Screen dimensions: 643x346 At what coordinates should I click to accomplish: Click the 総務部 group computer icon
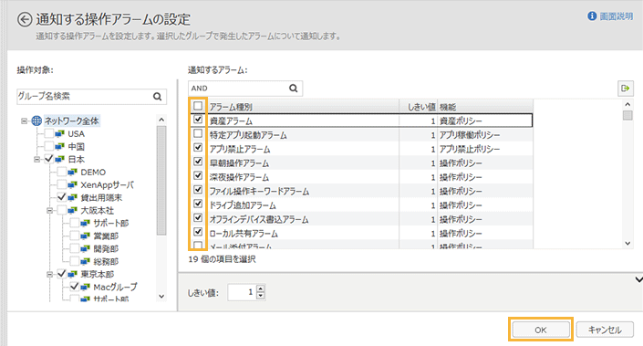click(86, 261)
